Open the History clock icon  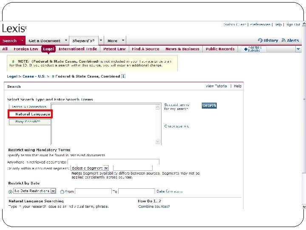coord(260,40)
